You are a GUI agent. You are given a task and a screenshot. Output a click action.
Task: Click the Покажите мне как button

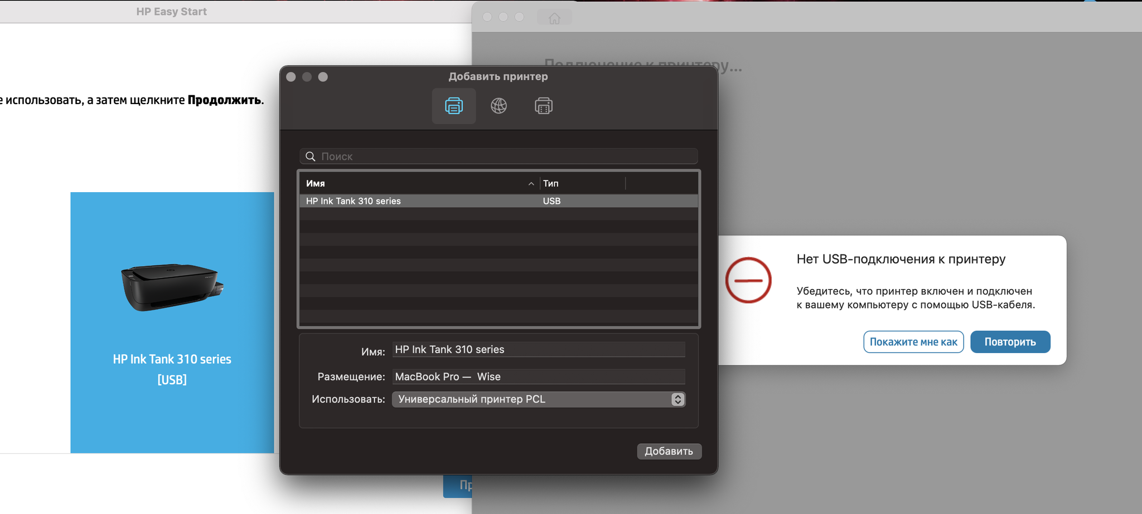click(x=913, y=342)
